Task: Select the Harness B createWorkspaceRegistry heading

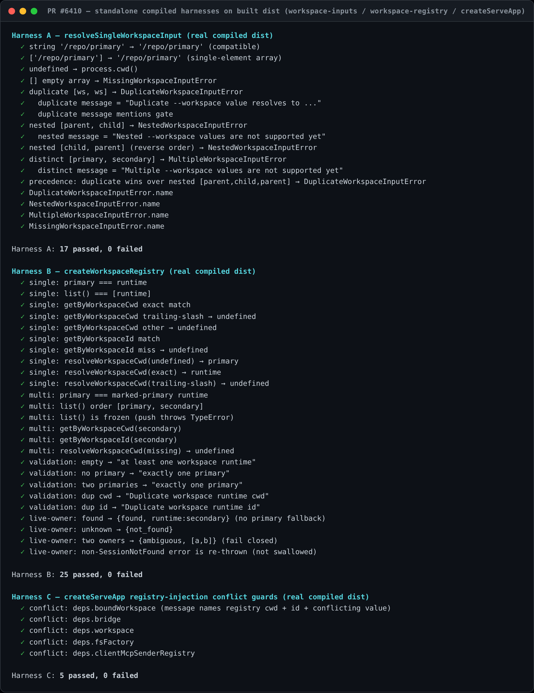Action: point(133,271)
